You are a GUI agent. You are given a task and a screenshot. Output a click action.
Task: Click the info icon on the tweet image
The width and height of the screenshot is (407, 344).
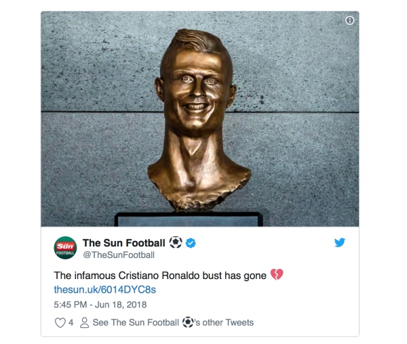click(x=350, y=20)
